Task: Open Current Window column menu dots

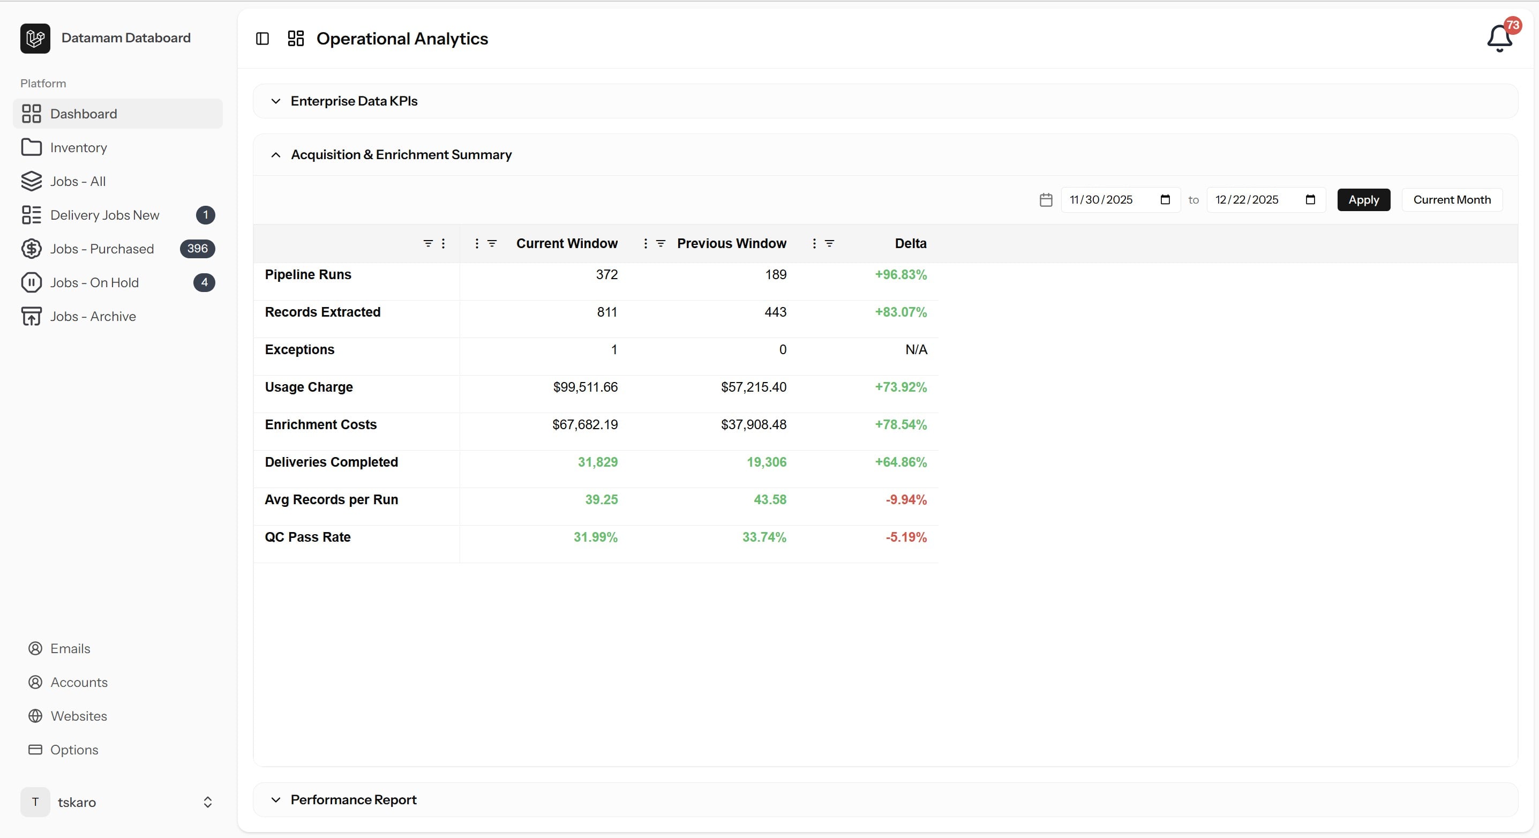Action: [476, 243]
